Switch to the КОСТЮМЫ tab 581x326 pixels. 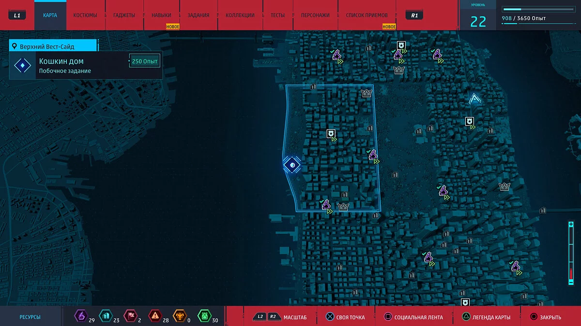click(85, 15)
